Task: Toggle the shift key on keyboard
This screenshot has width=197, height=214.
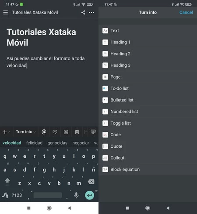Action: pos(7,182)
